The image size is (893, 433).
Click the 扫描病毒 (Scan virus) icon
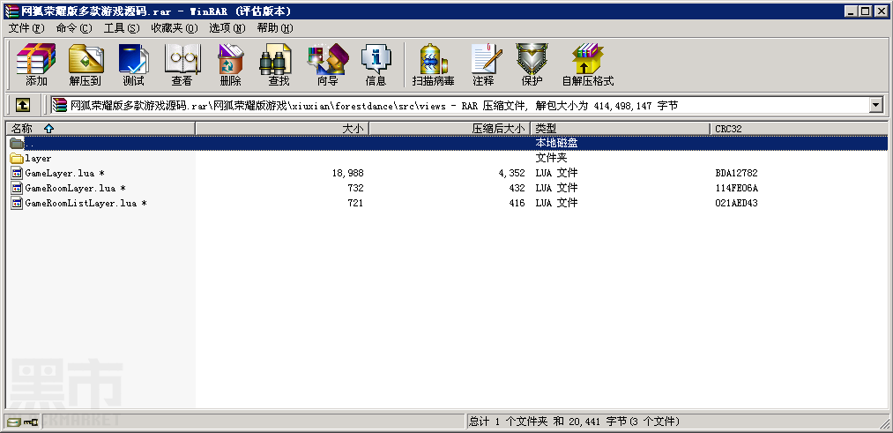click(x=434, y=64)
